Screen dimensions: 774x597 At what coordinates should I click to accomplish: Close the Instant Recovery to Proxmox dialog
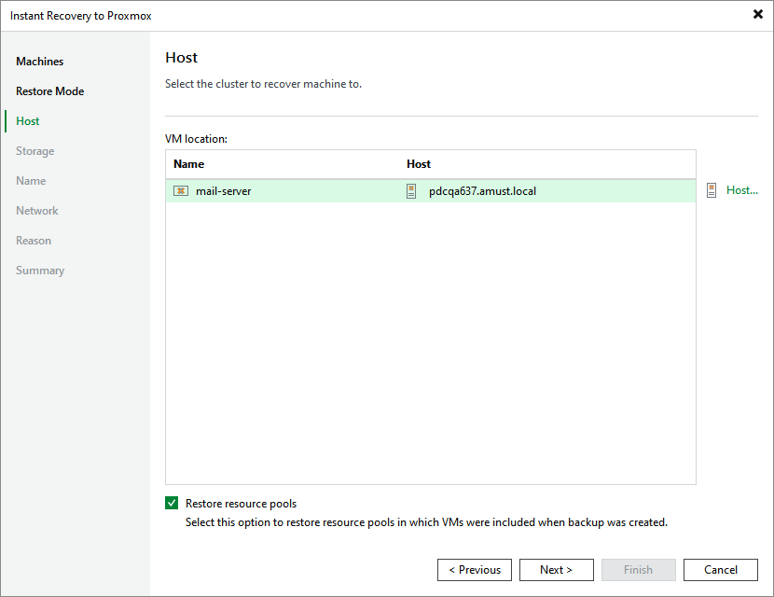click(x=758, y=14)
